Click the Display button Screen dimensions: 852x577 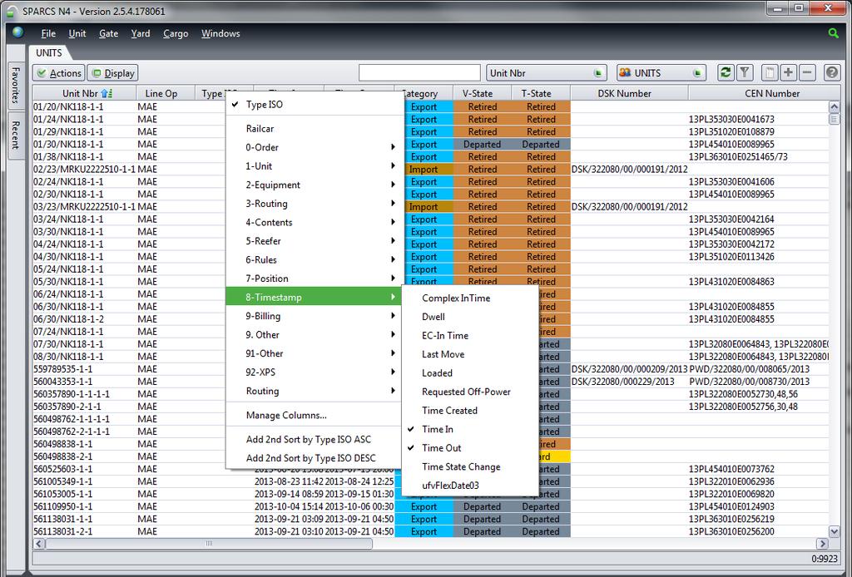[112, 72]
